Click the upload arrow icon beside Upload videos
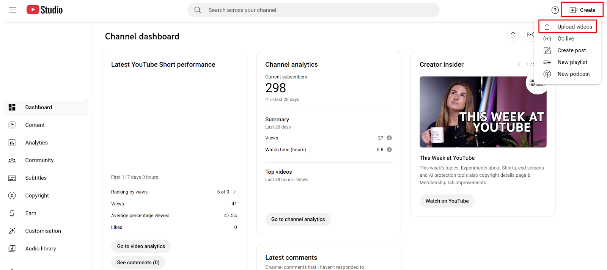Image resolution: width=607 pixels, height=270 pixels. point(547,27)
